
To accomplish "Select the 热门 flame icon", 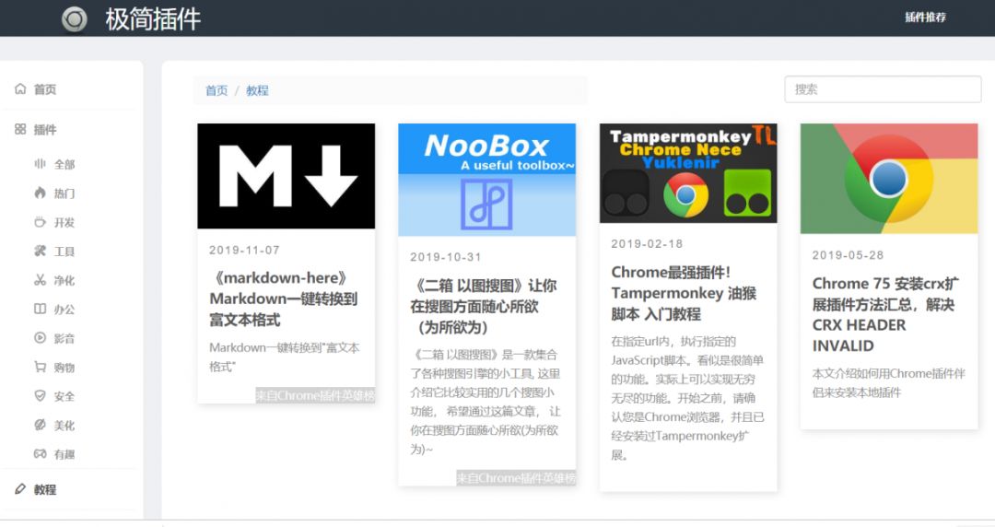I will click(40, 193).
